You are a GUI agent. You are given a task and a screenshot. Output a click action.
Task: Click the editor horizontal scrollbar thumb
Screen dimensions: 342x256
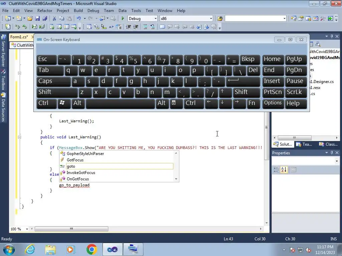[x=71, y=229]
